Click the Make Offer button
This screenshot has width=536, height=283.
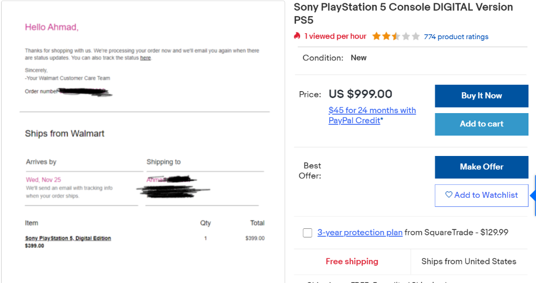click(481, 167)
